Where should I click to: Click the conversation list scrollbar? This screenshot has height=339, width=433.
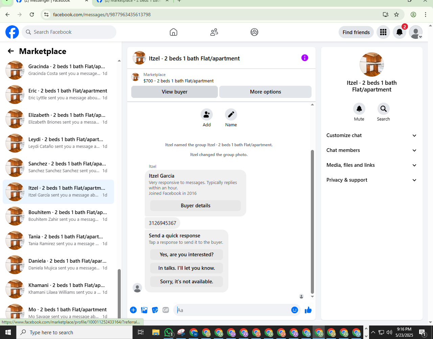coord(119,294)
